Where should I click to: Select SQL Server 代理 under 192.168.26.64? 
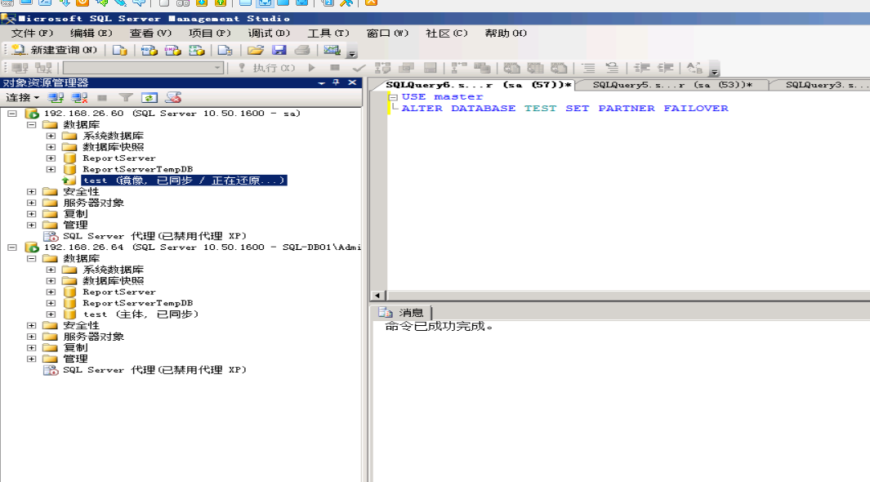154,370
